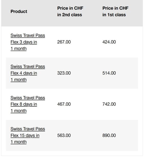
Task: Open Swiss Travel Pass Flex 15 days link
Action: (28, 136)
